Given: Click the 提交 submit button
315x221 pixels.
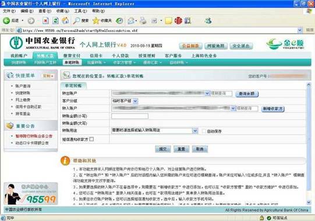Looking at the screenshot, I should [163, 149].
